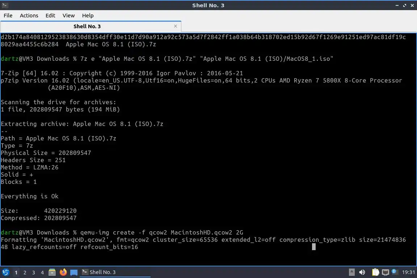
Task: Click the qemu-img create command line
Action: point(122,232)
